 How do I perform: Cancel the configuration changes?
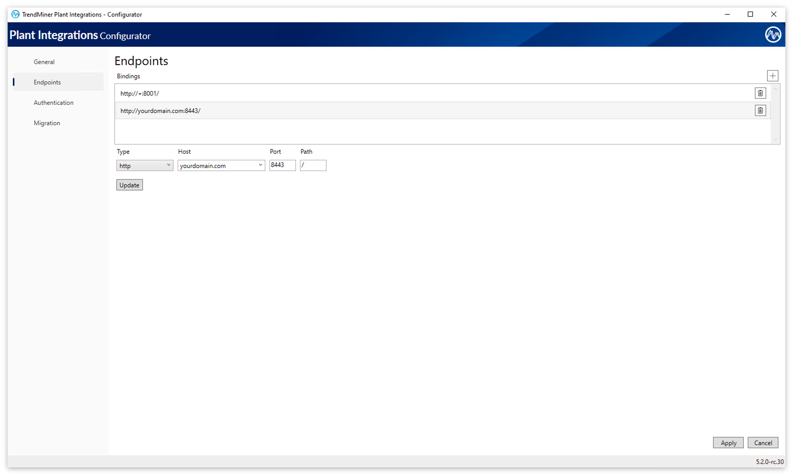(x=763, y=443)
